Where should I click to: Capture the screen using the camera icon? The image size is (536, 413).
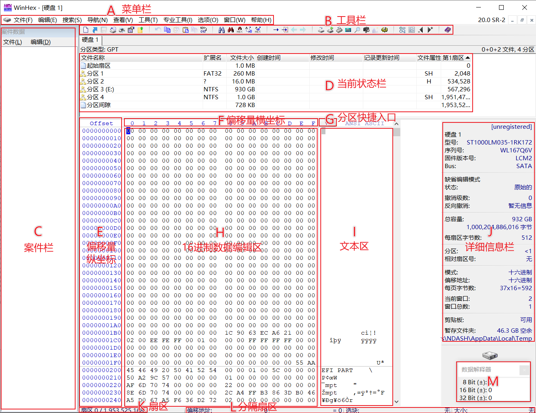point(366,29)
